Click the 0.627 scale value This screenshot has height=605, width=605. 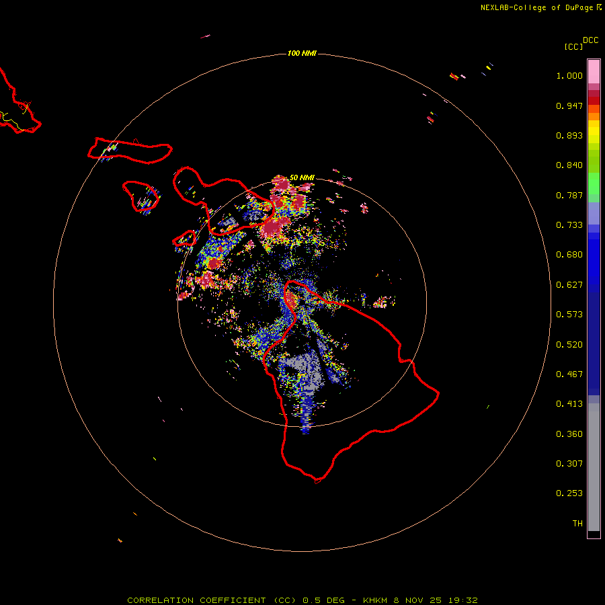tap(569, 285)
